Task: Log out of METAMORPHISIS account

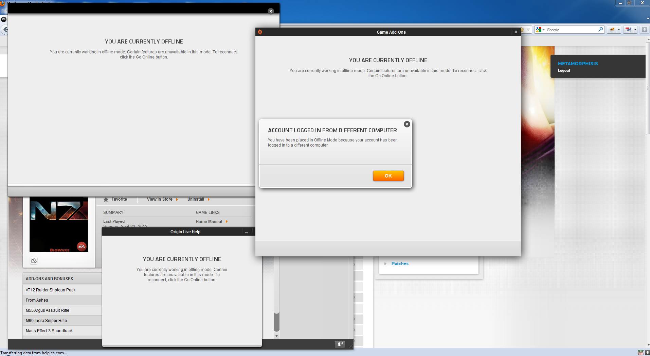Action: [x=564, y=71]
